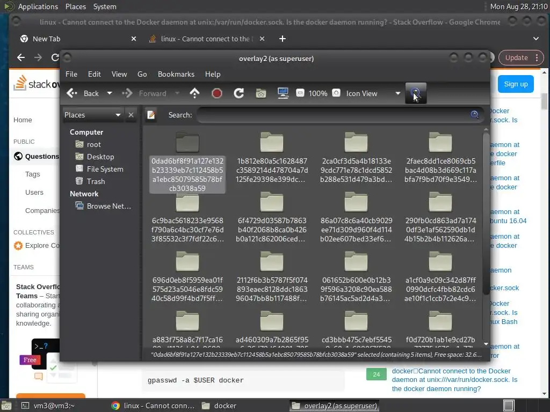Open the View menu
This screenshot has width=550, height=412.
[119, 74]
